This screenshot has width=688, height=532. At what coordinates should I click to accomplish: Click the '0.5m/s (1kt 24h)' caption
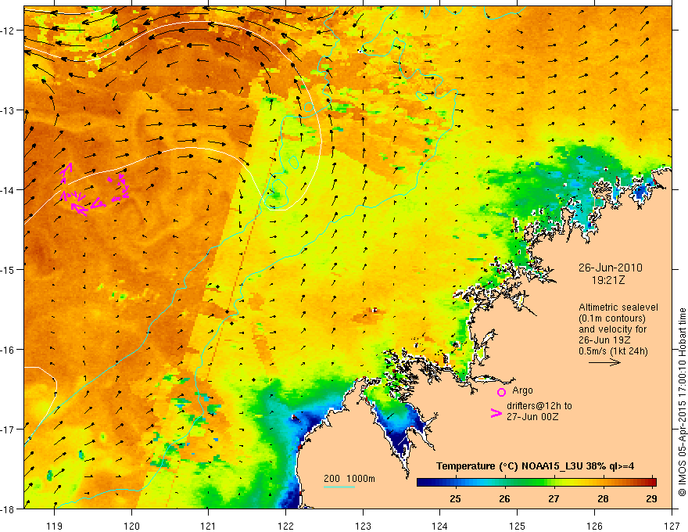pyautogui.click(x=613, y=351)
